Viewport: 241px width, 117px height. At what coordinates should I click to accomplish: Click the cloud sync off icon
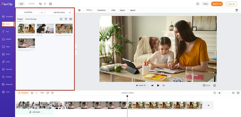click(x=70, y=19)
